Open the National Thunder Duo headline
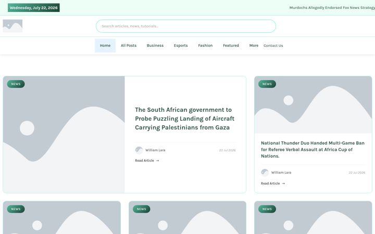375x234 pixels. [x=313, y=149]
